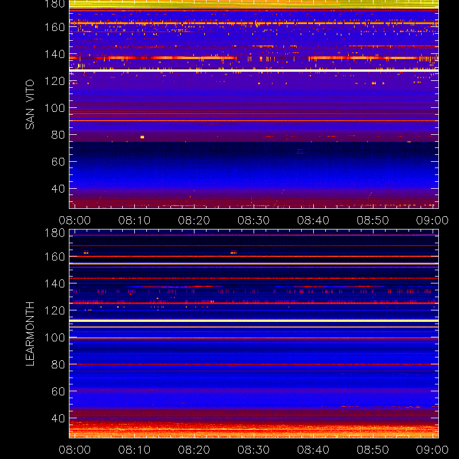Image resolution: width=459 pixels, height=459 pixels.
Task: Click the solid white band near 128 in San Vito
Action: [254, 70]
